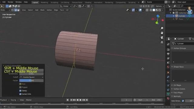Toggle snapping magnet button
The height and width of the screenshot is (109, 194).
80,6
